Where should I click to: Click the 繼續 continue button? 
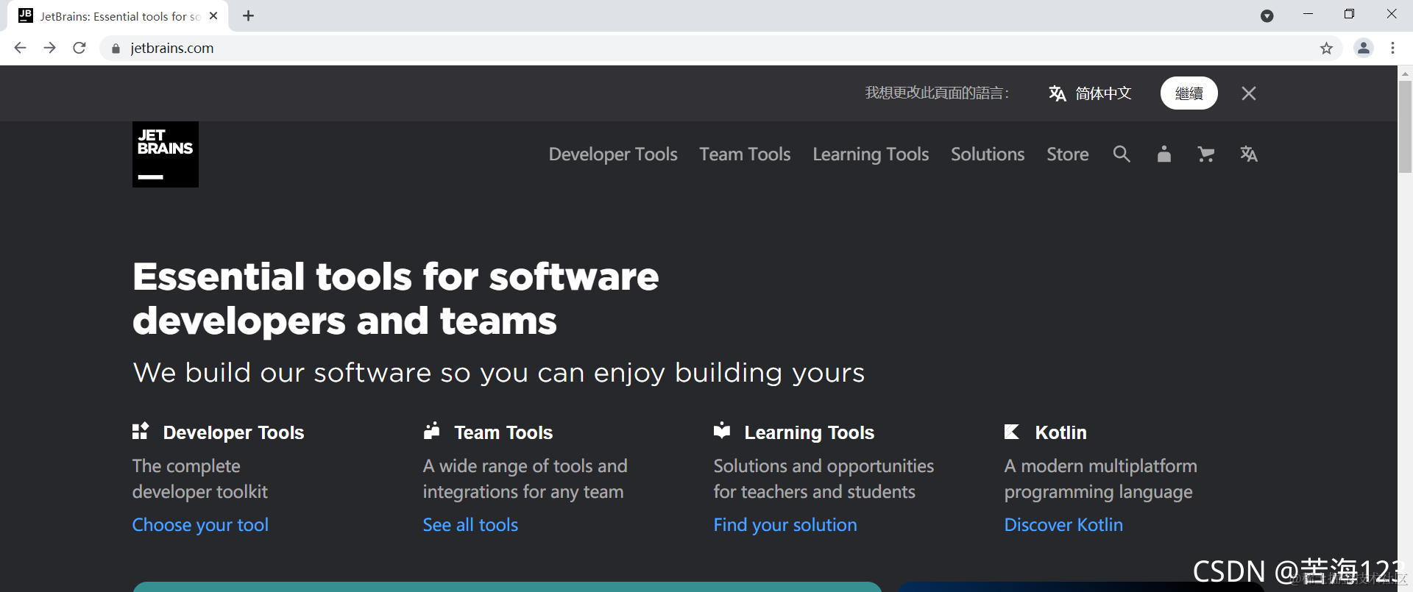(x=1189, y=93)
